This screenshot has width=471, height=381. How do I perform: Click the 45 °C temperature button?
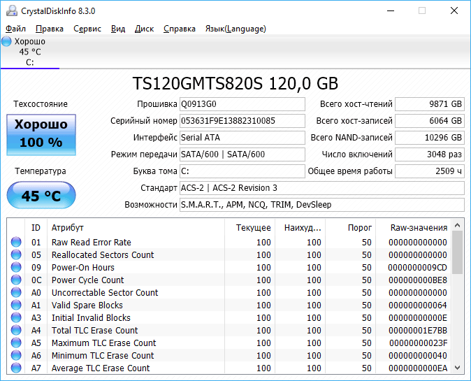click(41, 195)
